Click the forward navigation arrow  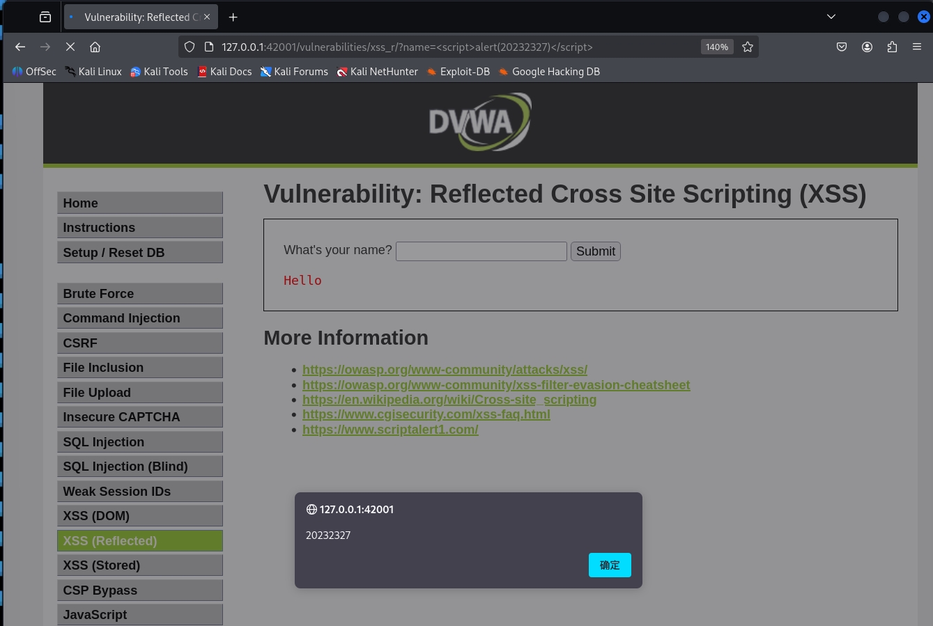pyautogui.click(x=45, y=47)
